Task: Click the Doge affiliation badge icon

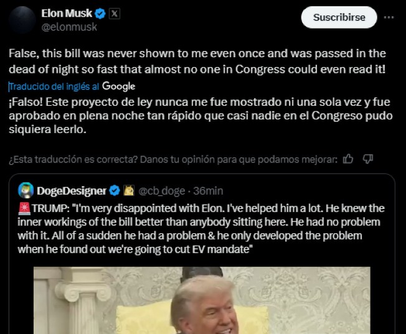Action: 130,190
